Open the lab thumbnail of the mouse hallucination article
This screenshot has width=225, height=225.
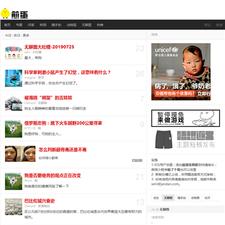pos(14,78)
